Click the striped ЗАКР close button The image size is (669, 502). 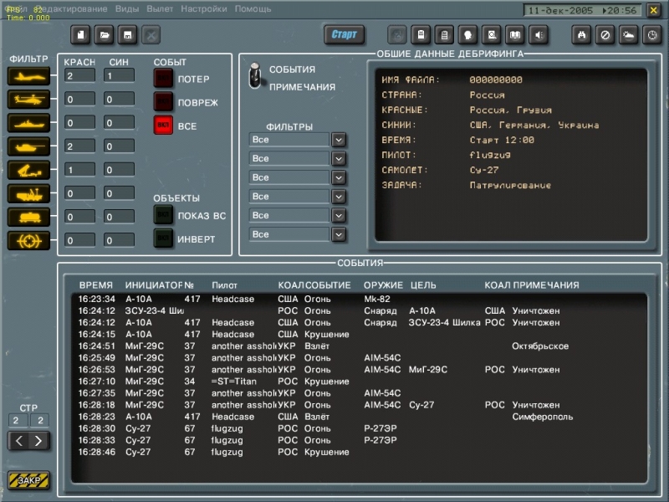coord(28,480)
